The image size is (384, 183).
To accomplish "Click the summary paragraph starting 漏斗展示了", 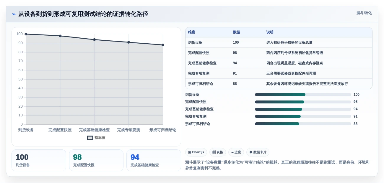I will pyautogui.click(x=277, y=165).
